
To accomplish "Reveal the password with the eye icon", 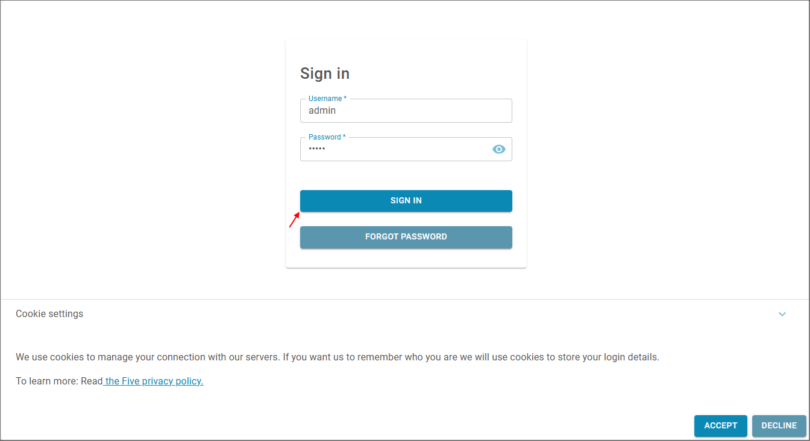I will (499, 149).
